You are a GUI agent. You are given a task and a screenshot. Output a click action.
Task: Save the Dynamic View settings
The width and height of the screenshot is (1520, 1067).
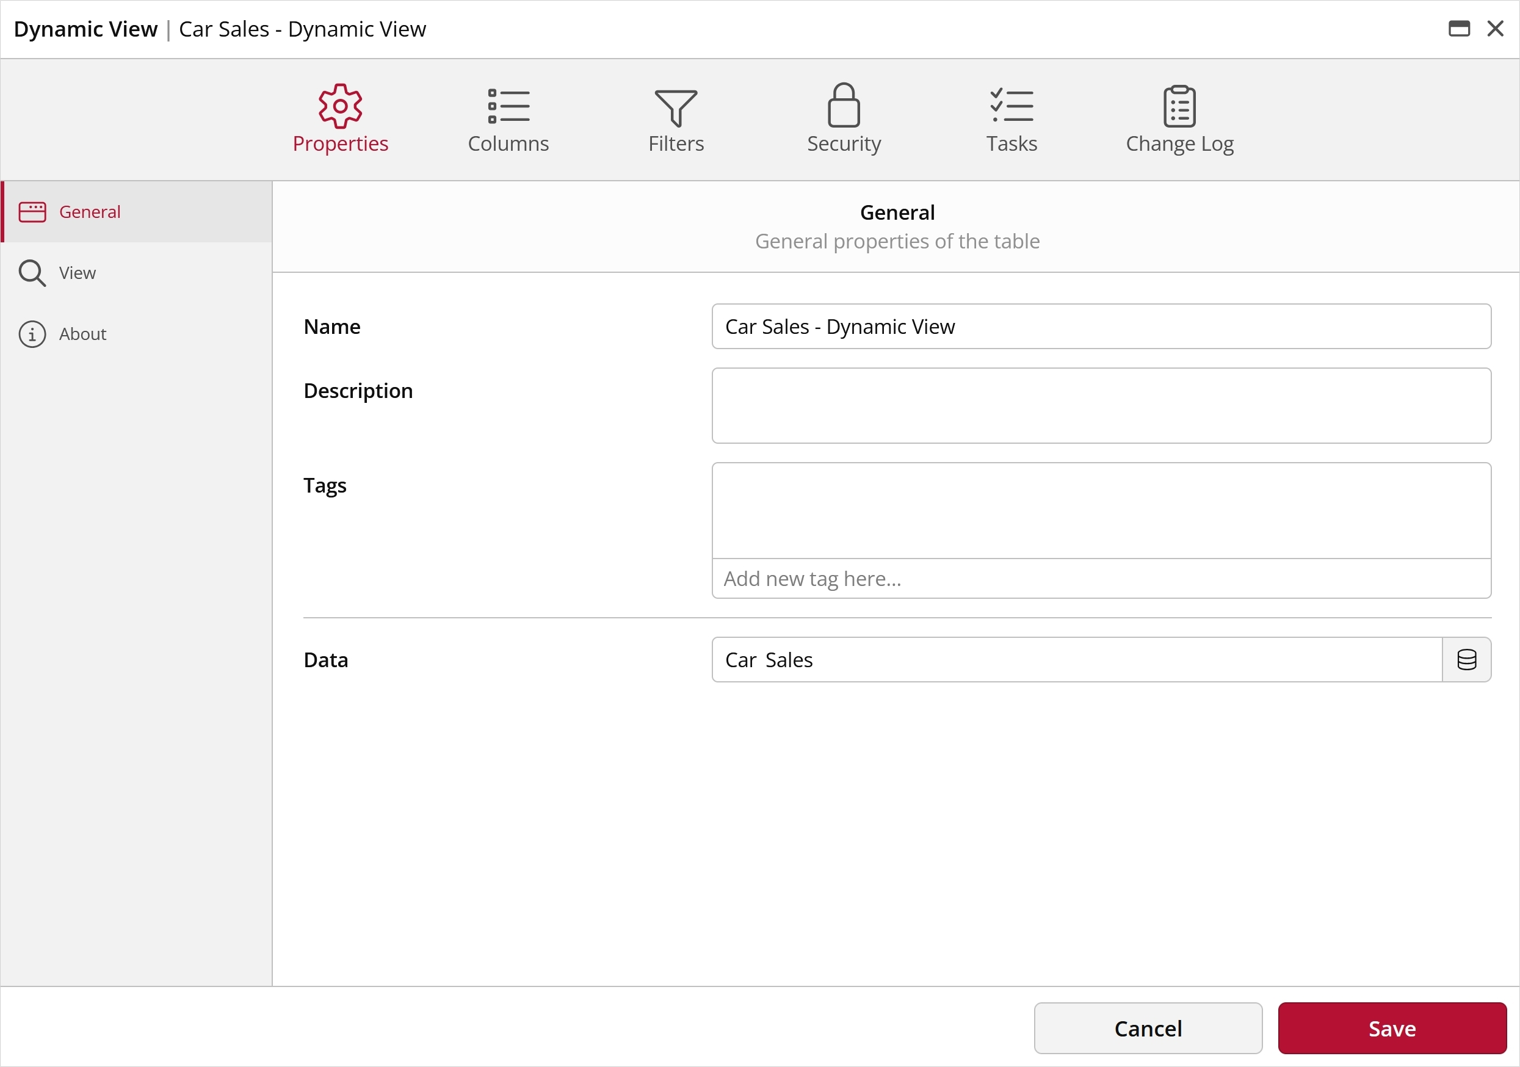click(1392, 1029)
